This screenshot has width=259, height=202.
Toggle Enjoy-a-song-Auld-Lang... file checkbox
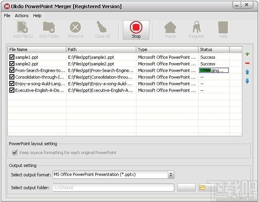(12, 83)
